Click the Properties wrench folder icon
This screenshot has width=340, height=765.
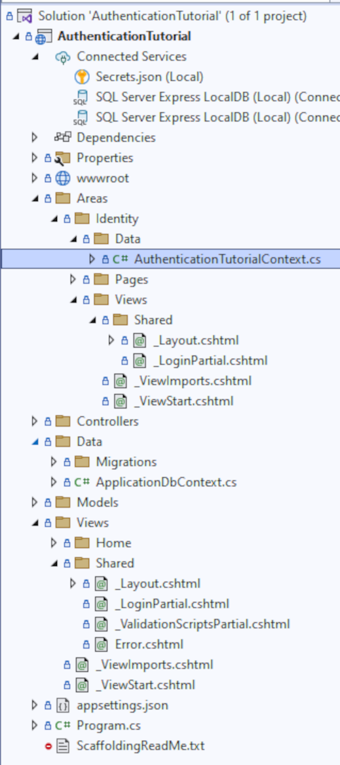tap(62, 158)
